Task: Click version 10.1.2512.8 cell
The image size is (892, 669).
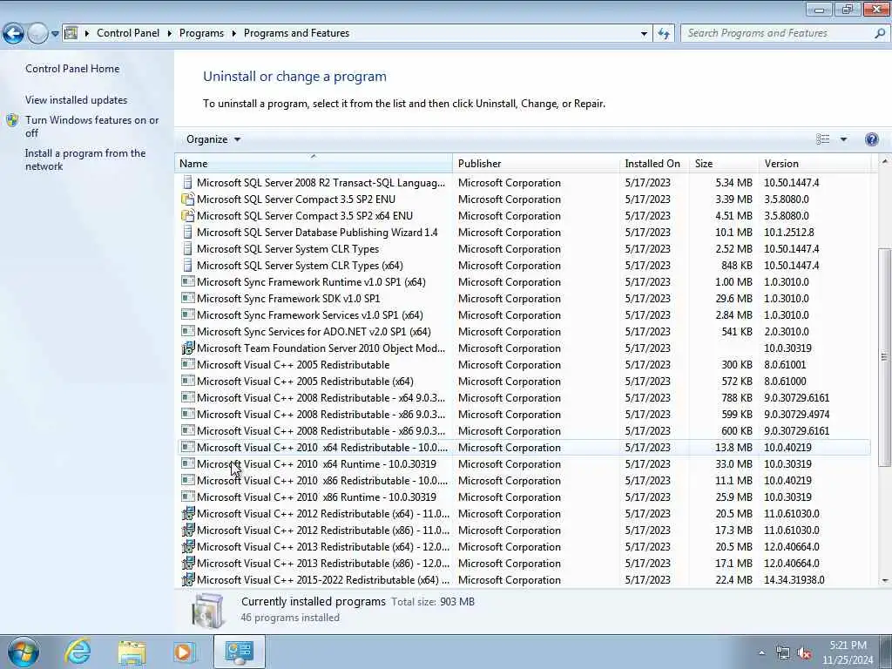Action: click(x=789, y=233)
